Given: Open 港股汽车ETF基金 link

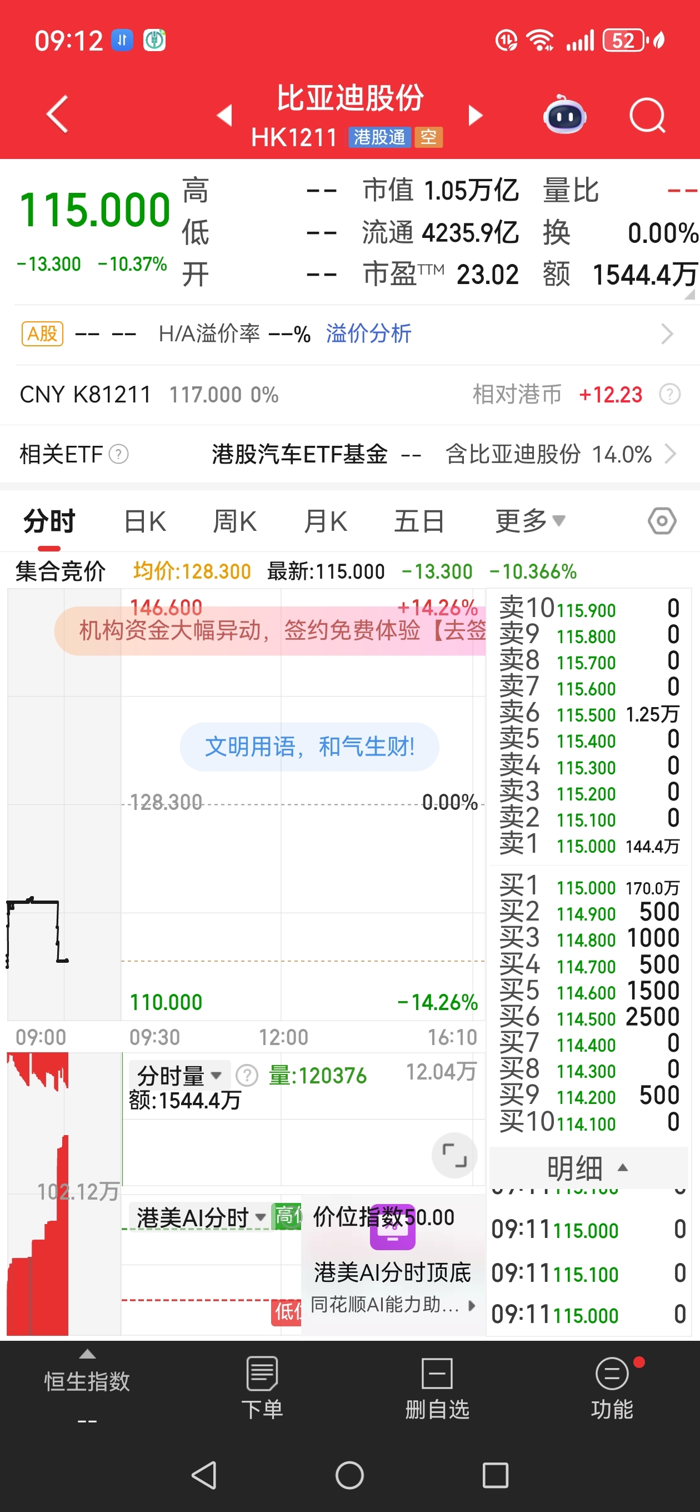Looking at the screenshot, I should click(x=300, y=454).
